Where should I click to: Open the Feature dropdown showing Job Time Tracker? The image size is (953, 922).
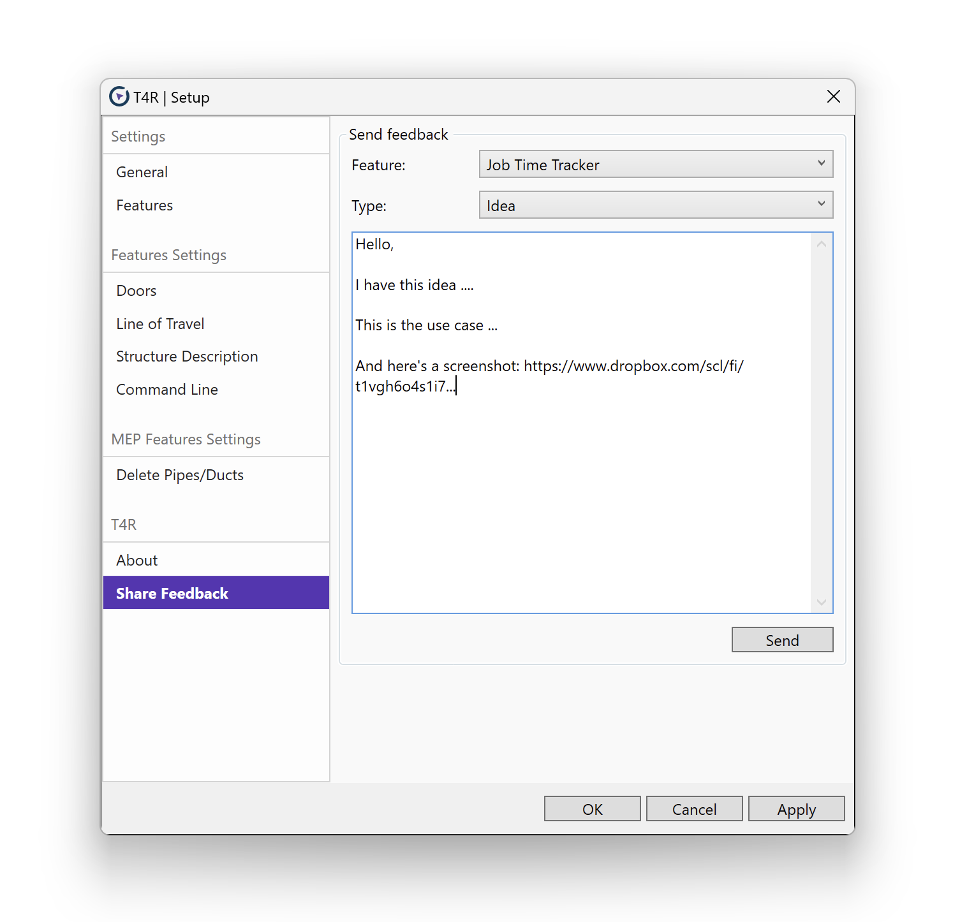point(656,165)
